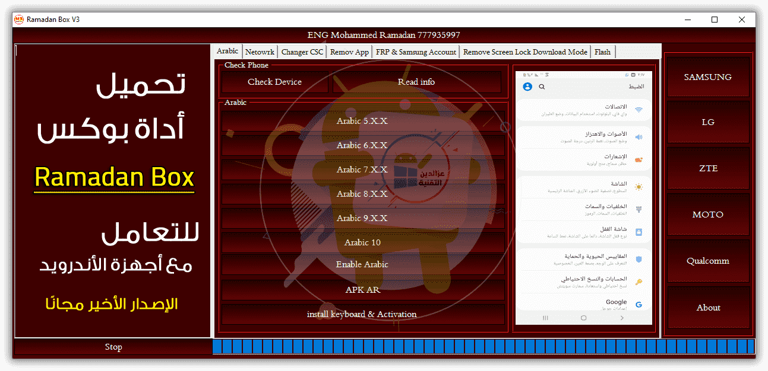
Task: Click the 'الخلفيات والسمات' settings row text
Action: click(x=605, y=206)
